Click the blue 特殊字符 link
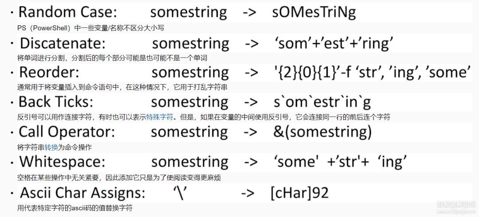Screen dimensions: 479x217 point(160,117)
